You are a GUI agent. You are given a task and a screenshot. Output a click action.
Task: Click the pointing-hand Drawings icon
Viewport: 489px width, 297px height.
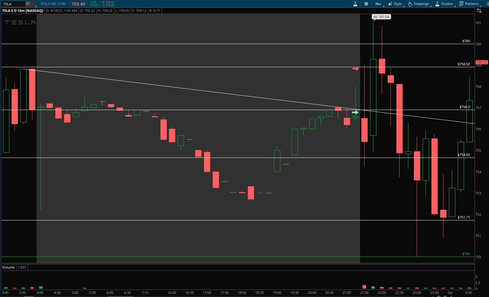click(x=410, y=4)
